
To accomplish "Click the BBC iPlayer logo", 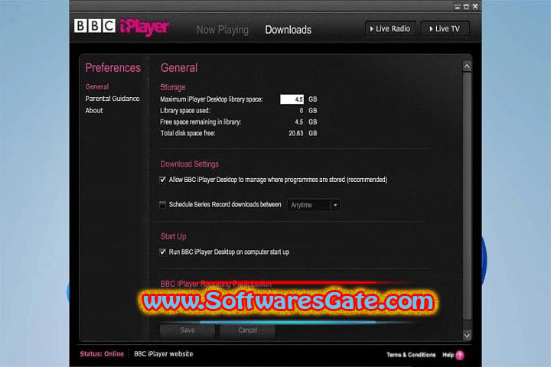I will pyautogui.click(x=122, y=27).
